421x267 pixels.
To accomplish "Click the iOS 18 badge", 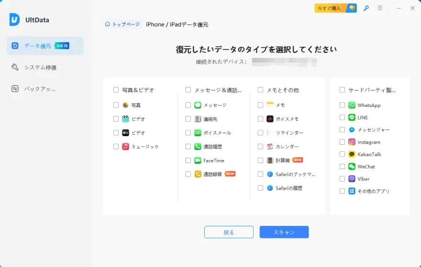I will coord(62,46).
